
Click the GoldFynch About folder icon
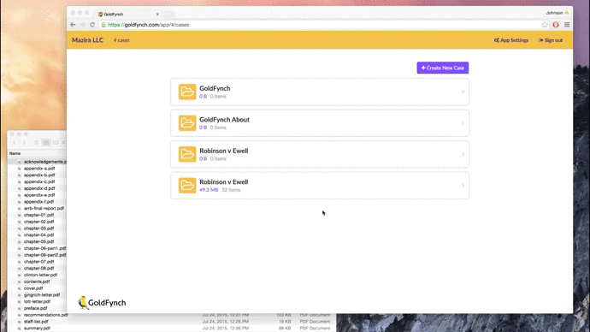coord(187,122)
